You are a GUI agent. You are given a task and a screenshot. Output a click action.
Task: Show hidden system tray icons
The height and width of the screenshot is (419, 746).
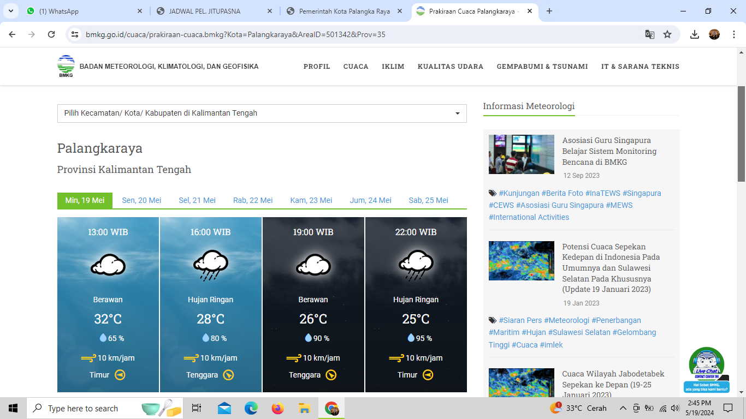(x=623, y=408)
